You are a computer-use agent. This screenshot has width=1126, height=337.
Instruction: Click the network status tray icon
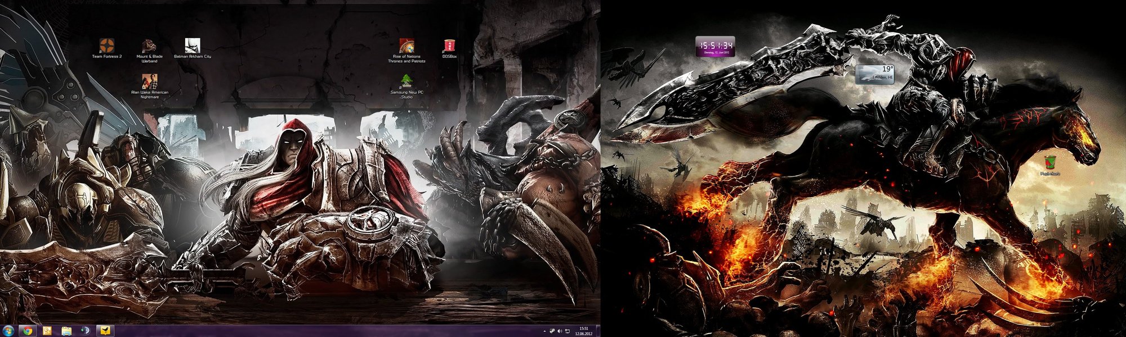[x=567, y=331]
